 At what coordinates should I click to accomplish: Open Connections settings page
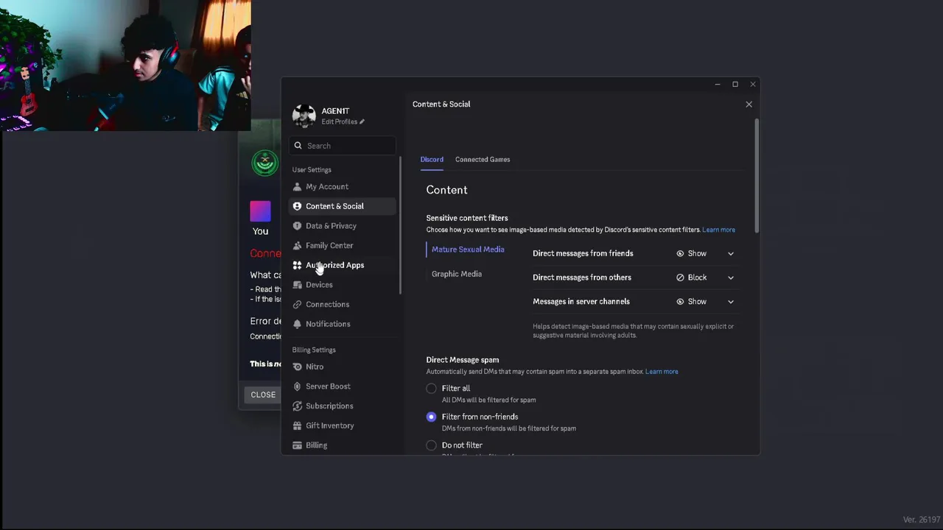(342, 304)
